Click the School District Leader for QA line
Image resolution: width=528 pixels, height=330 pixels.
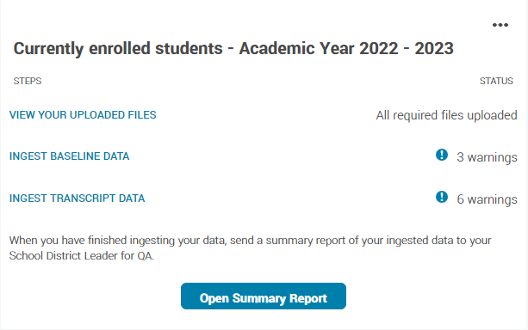click(x=82, y=256)
